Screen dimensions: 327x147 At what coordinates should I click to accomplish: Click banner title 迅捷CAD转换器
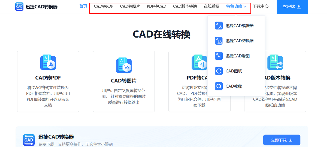tap(56, 137)
